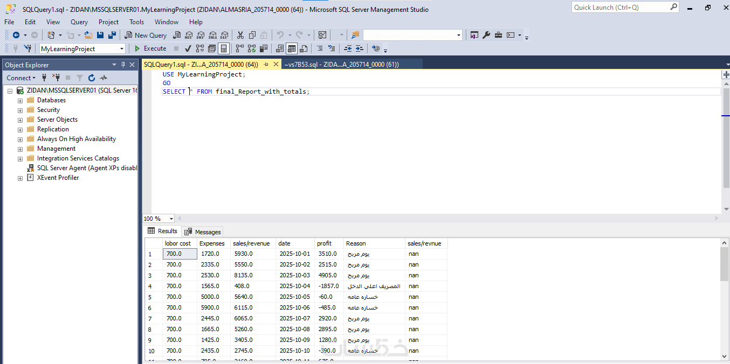Increase indent of selected lines
730x364 pixels.
[360, 48]
